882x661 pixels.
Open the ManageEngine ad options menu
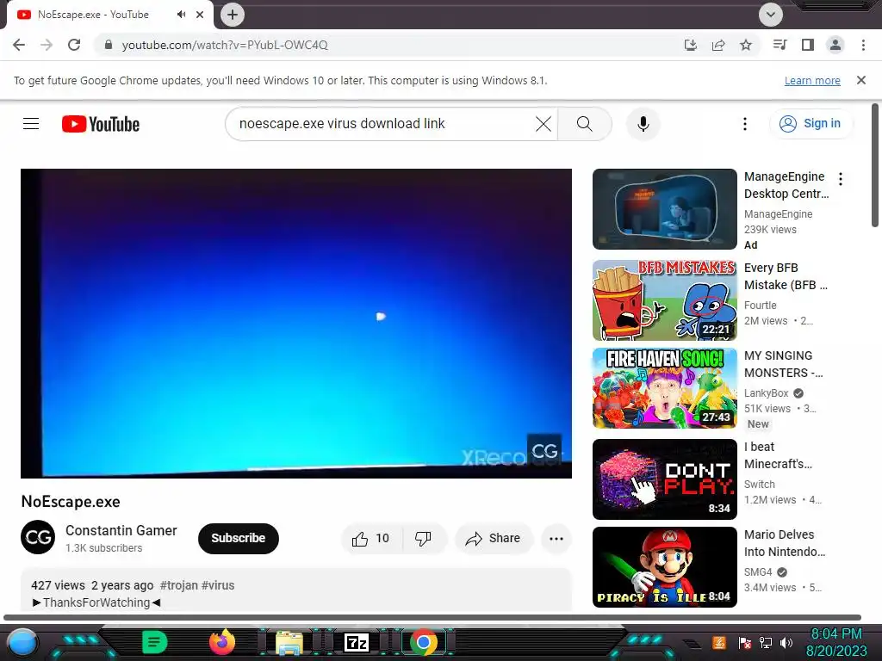(841, 179)
